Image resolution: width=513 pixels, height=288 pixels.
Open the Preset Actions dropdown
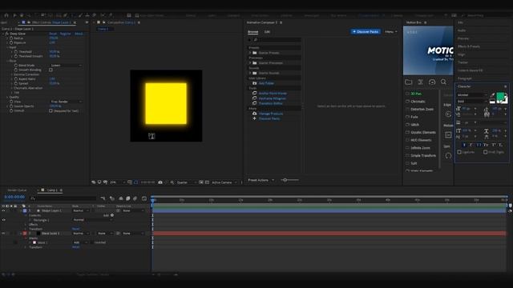pos(261,180)
